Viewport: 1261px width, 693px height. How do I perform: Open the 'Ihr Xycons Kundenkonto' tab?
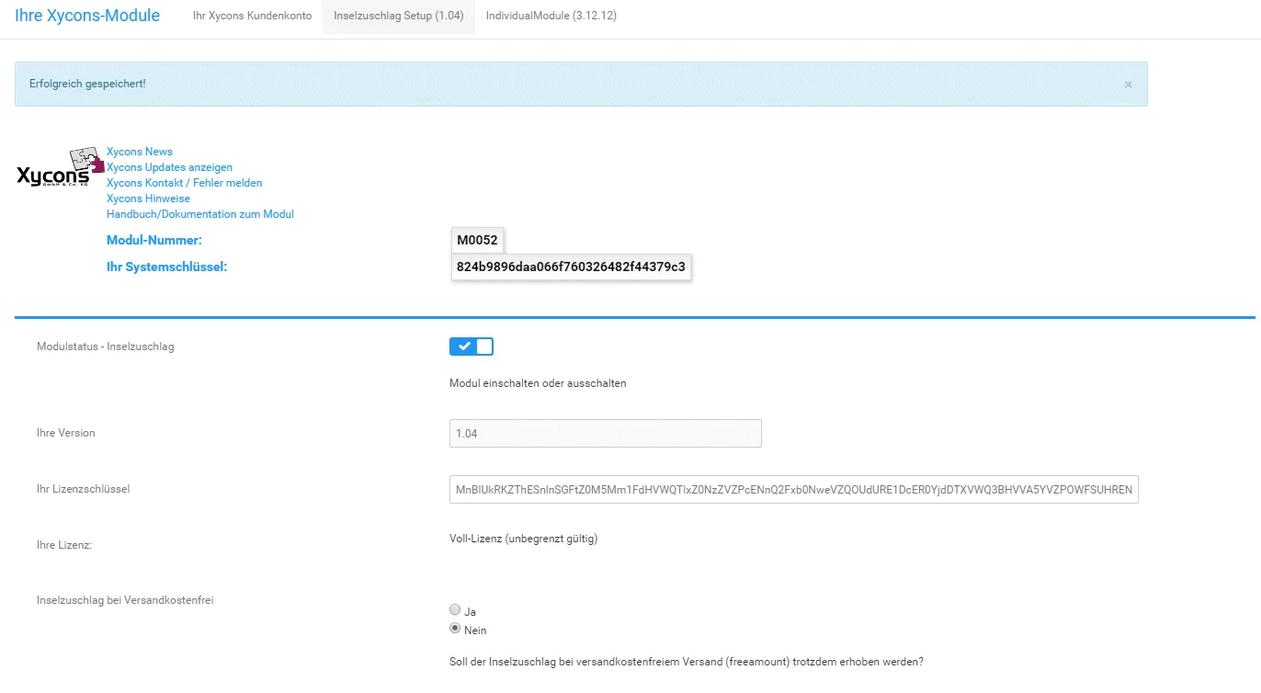coord(252,17)
